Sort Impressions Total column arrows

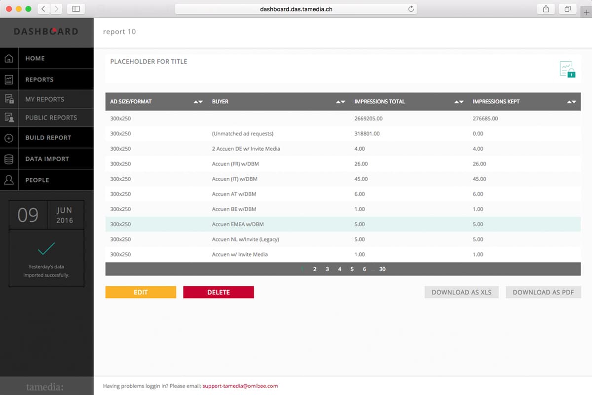pyautogui.click(x=459, y=102)
